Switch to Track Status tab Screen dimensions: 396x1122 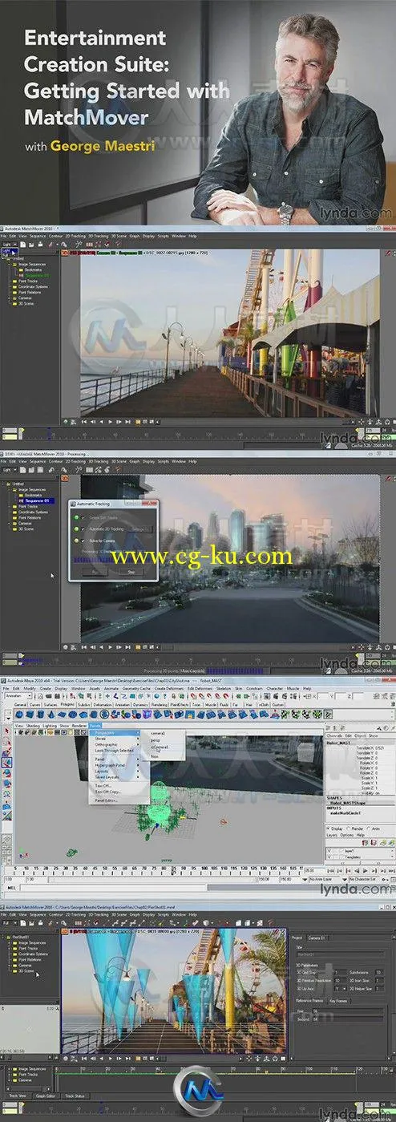pos(75,1096)
